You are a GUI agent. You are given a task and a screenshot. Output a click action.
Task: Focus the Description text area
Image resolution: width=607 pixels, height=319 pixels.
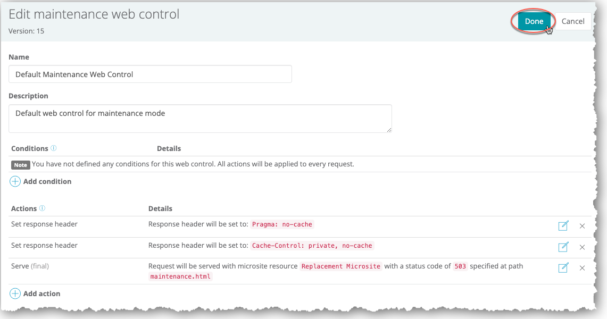pyautogui.click(x=200, y=119)
